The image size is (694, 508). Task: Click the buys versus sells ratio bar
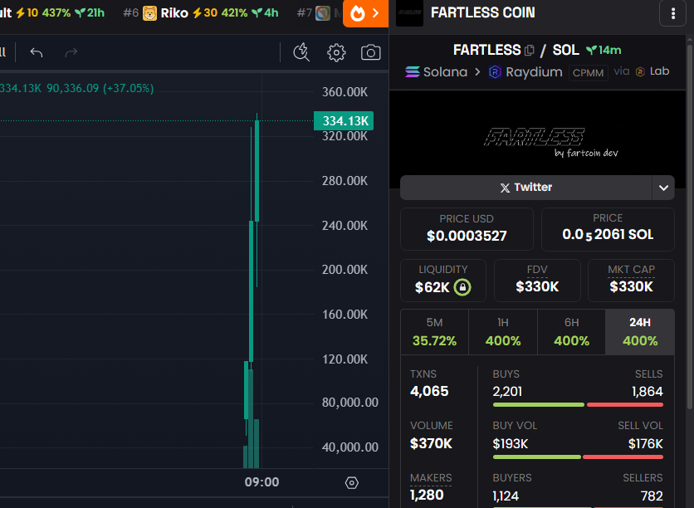pyautogui.click(x=578, y=404)
